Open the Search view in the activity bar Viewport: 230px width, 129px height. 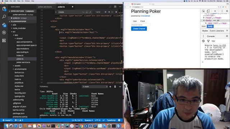click(4, 16)
